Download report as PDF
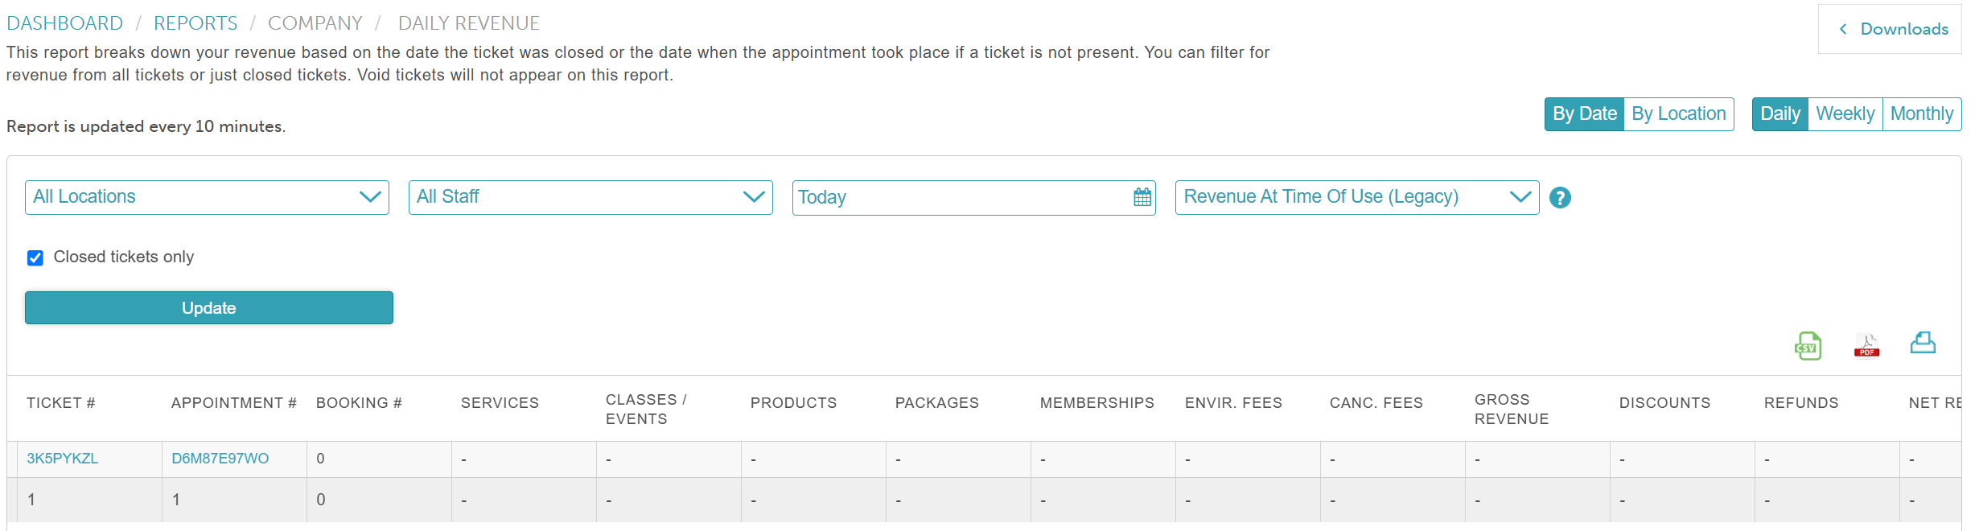 pyautogui.click(x=1866, y=346)
